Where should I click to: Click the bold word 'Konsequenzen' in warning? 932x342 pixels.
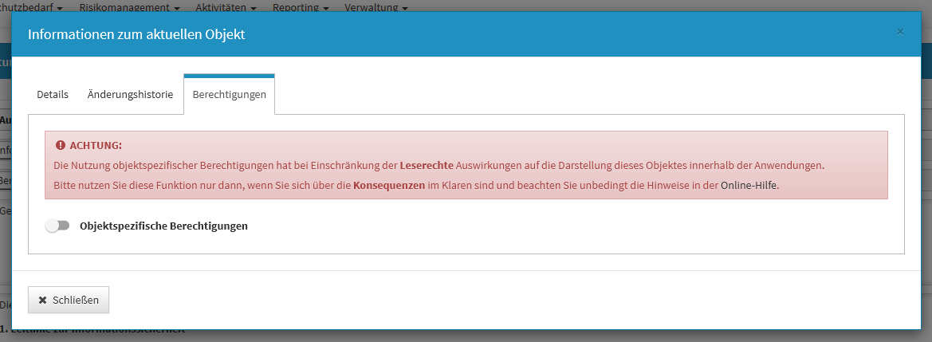point(389,185)
